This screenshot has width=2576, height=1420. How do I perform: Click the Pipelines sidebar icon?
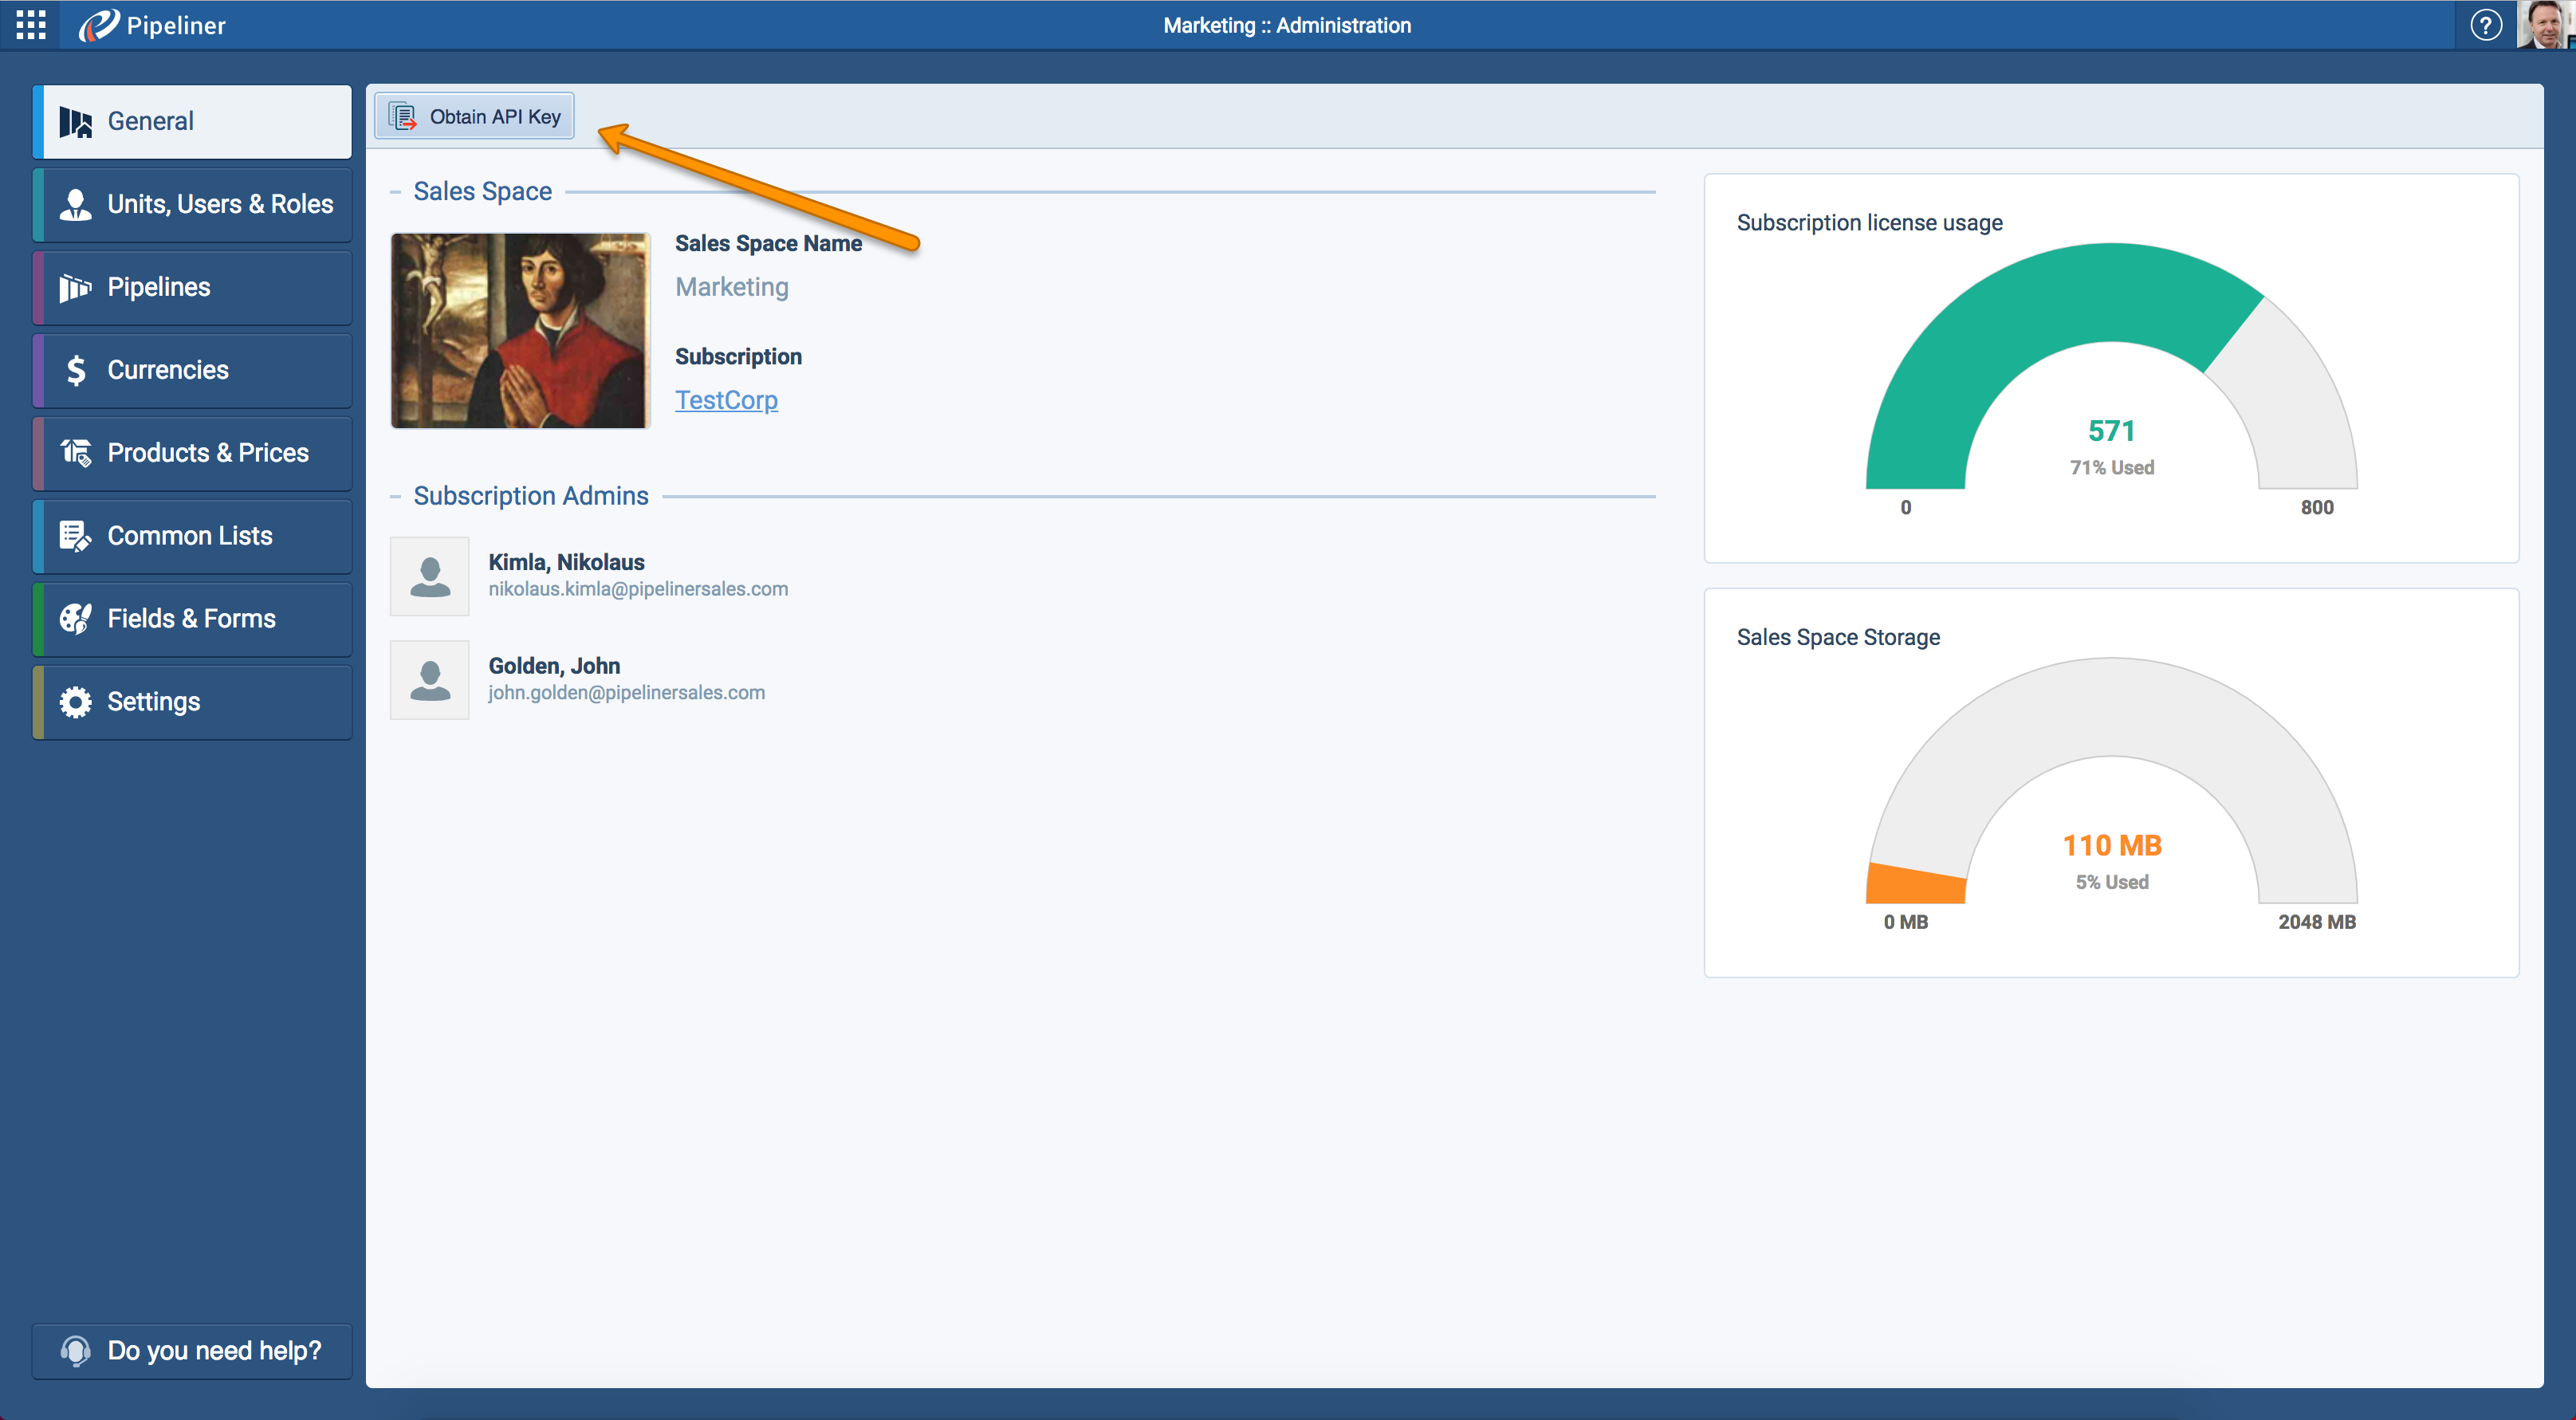pyautogui.click(x=75, y=288)
